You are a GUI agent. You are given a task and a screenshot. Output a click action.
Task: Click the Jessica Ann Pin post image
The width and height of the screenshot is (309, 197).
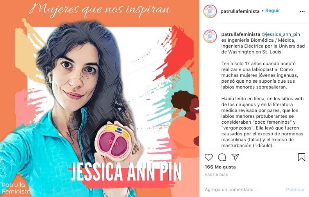100,98
